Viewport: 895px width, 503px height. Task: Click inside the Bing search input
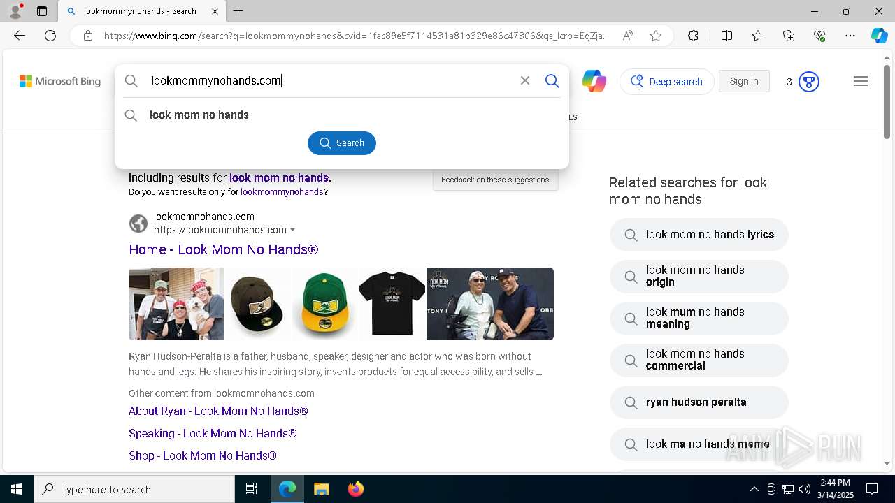329,81
